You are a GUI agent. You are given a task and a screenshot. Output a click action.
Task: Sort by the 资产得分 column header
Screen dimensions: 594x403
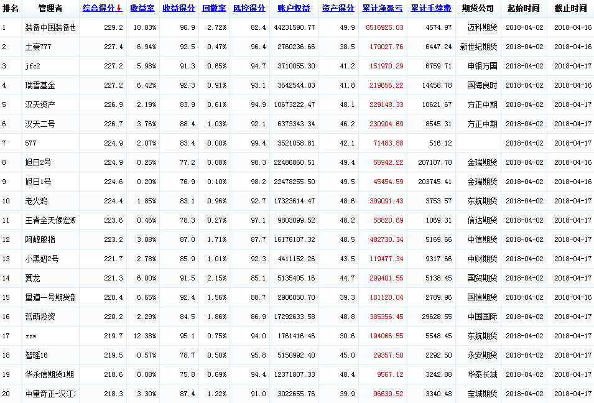pos(338,8)
